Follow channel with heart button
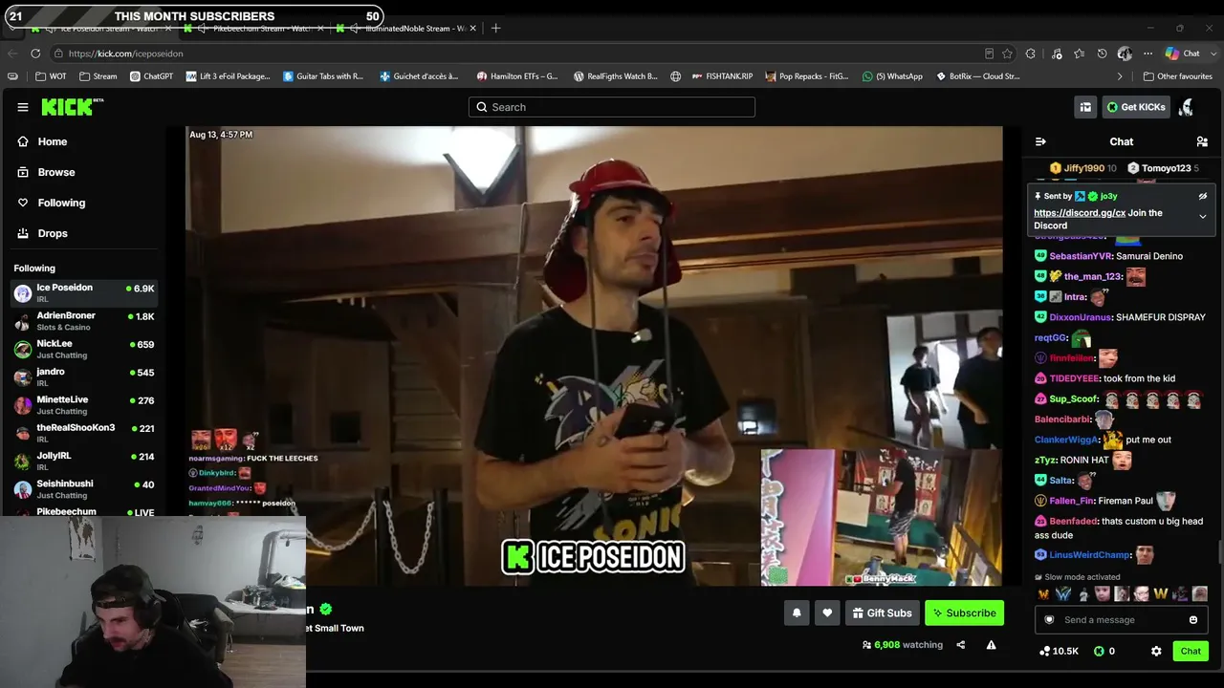The image size is (1224, 688). pyautogui.click(x=827, y=613)
